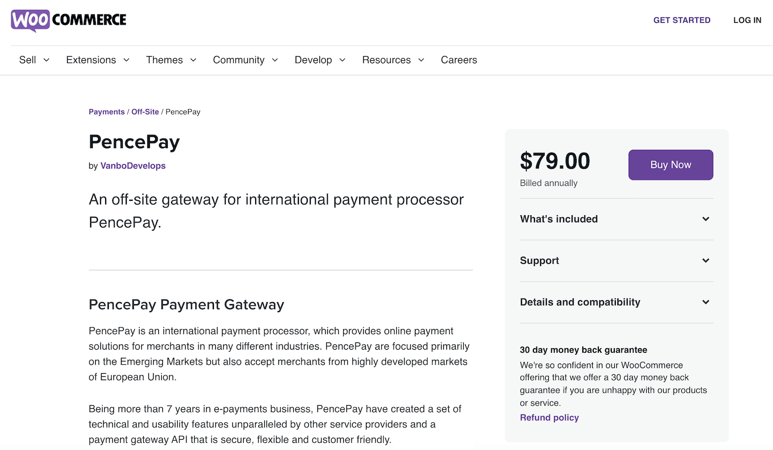
Task: View the Refund policy
Action: [x=549, y=418]
